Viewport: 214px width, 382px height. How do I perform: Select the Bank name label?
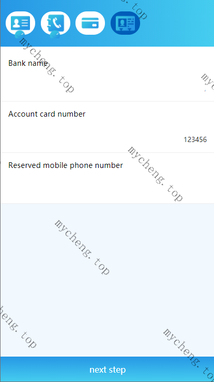[x=28, y=63]
